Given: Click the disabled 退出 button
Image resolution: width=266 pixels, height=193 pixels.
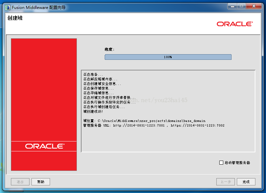Looking at the screenshot, I should pyautogui.click(x=20, y=182).
